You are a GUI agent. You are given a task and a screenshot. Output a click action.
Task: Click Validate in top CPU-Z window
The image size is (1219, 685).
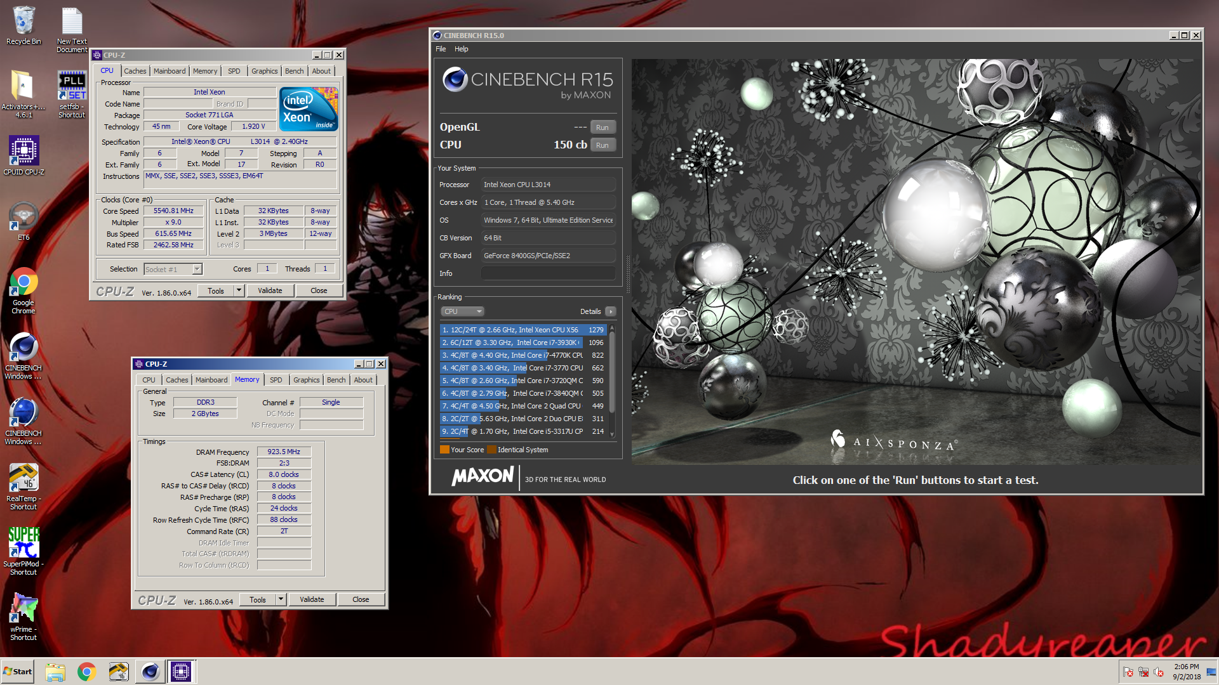pyautogui.click(x=270, y=290)
